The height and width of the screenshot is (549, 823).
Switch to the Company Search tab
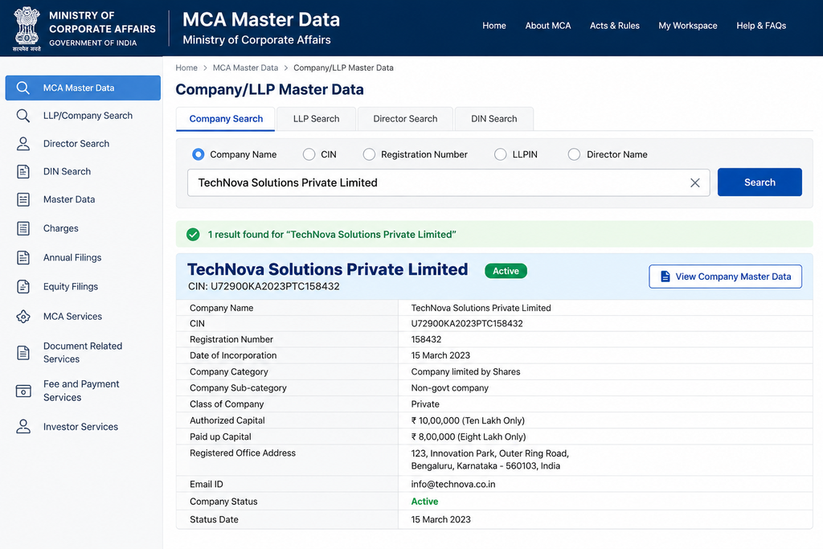[226, 119]
